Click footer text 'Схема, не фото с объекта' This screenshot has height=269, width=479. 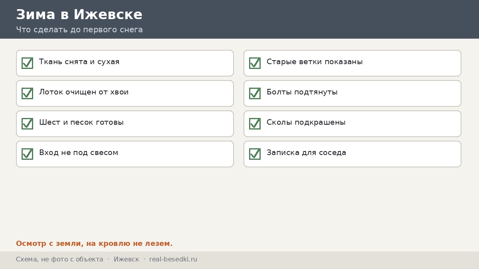pyautogui.click(x=59, y=259)
